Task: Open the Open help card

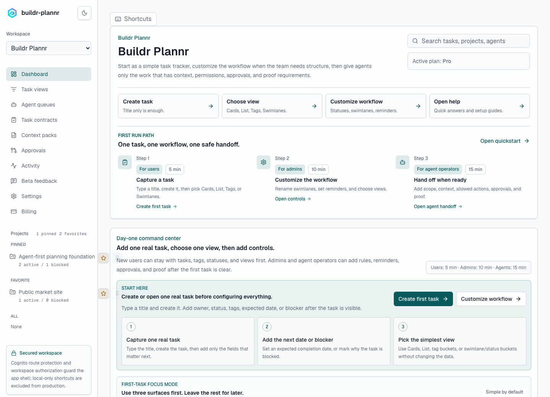Action: coord(479,106)
